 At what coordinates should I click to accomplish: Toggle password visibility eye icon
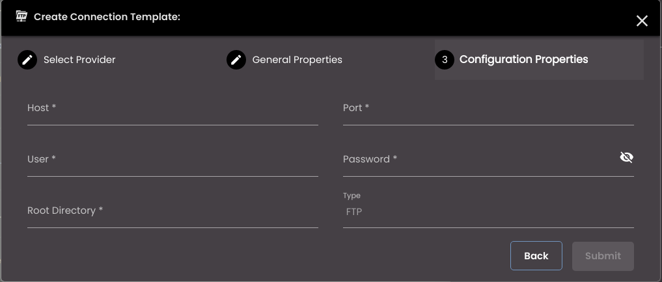(x=627, y=157)
